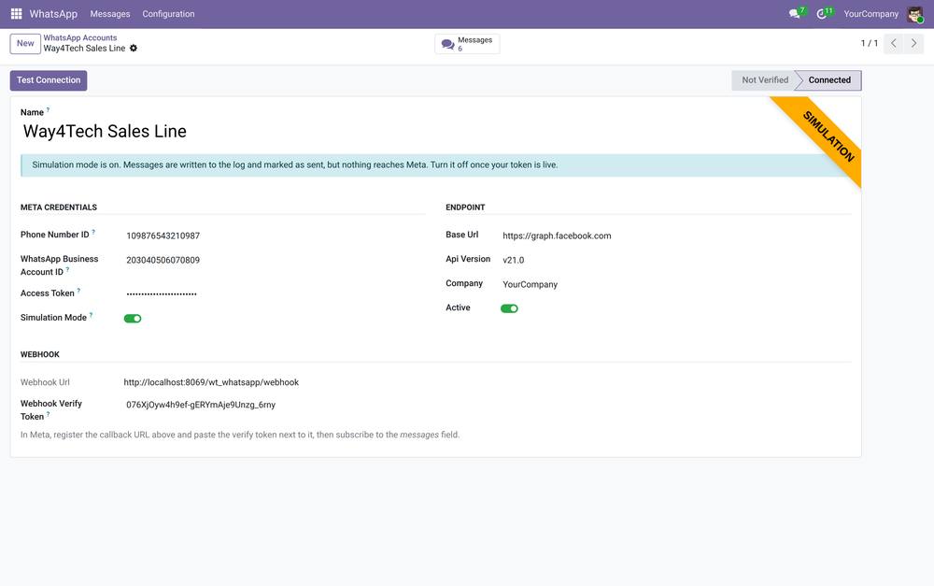Image resolution: width=934 pixels, height=586 pixels.
Task: Toggle the Active switch
Action: tap(509, 308)
